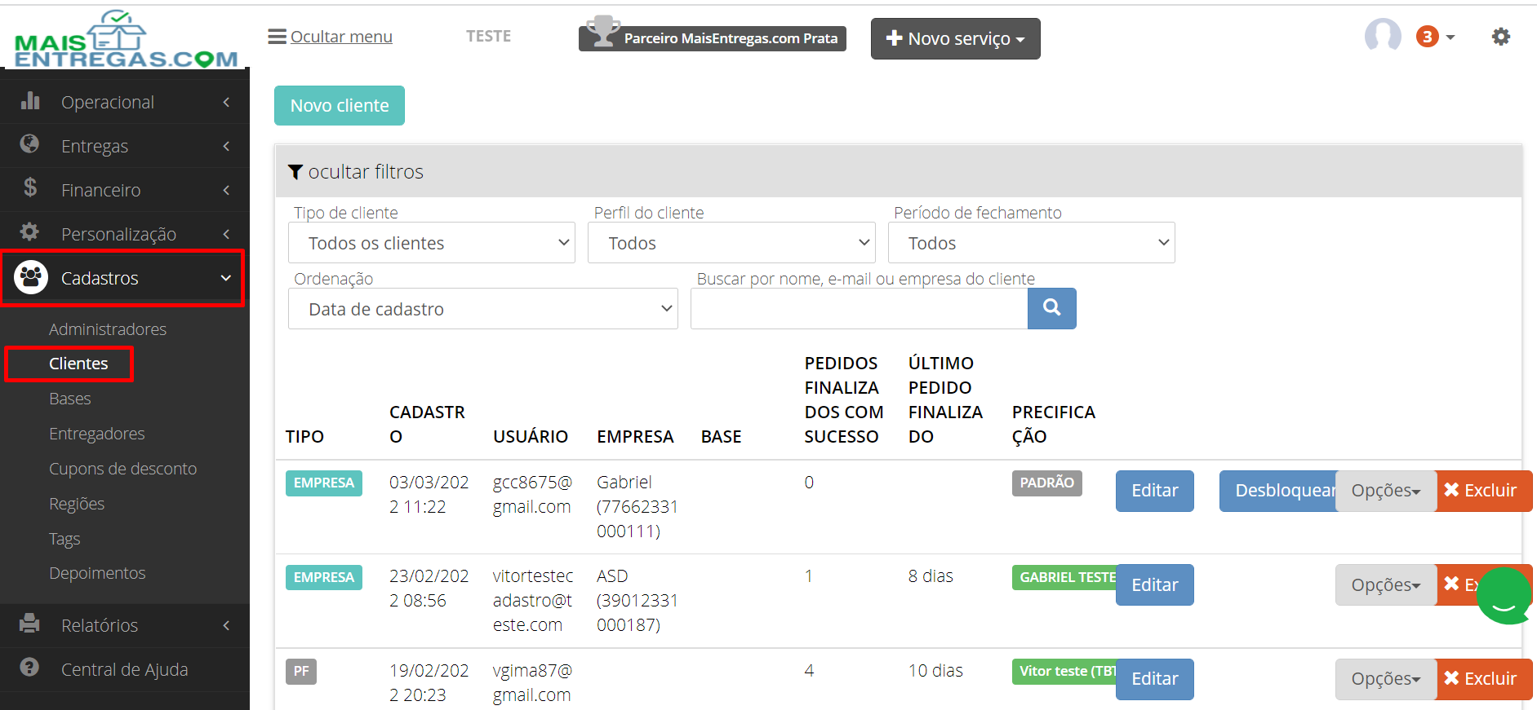Go to Entregadores submenu item
The image size is (1537, 710).
(x=97, y=434)
